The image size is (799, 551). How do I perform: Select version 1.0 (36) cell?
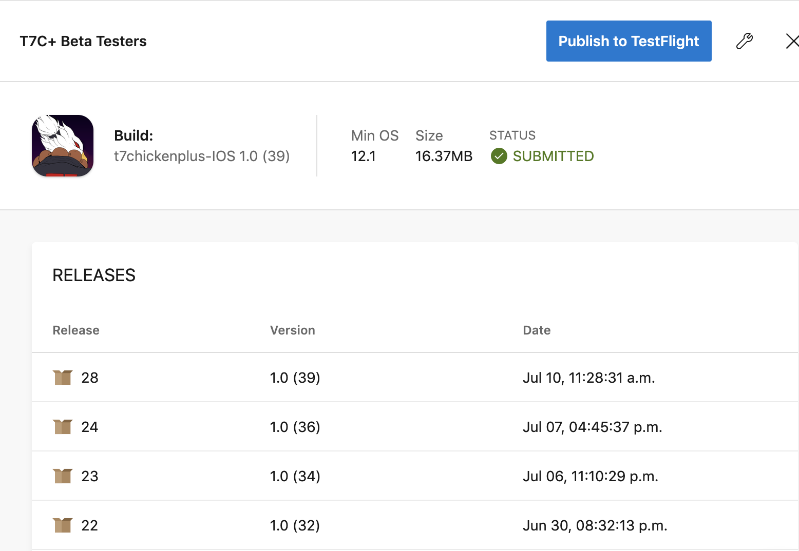[295, 427]
